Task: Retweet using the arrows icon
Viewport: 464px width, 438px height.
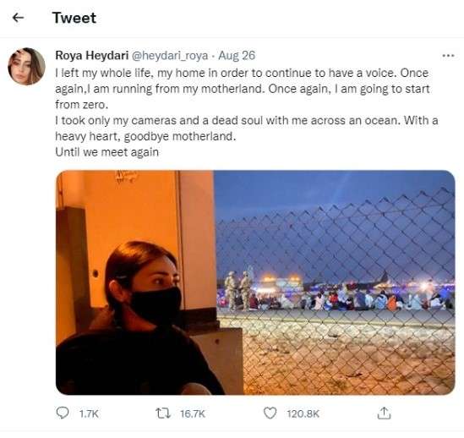Action: click(x=163, y=413)
